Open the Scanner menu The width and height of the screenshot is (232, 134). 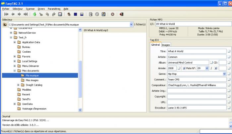(x=30, y=9)
